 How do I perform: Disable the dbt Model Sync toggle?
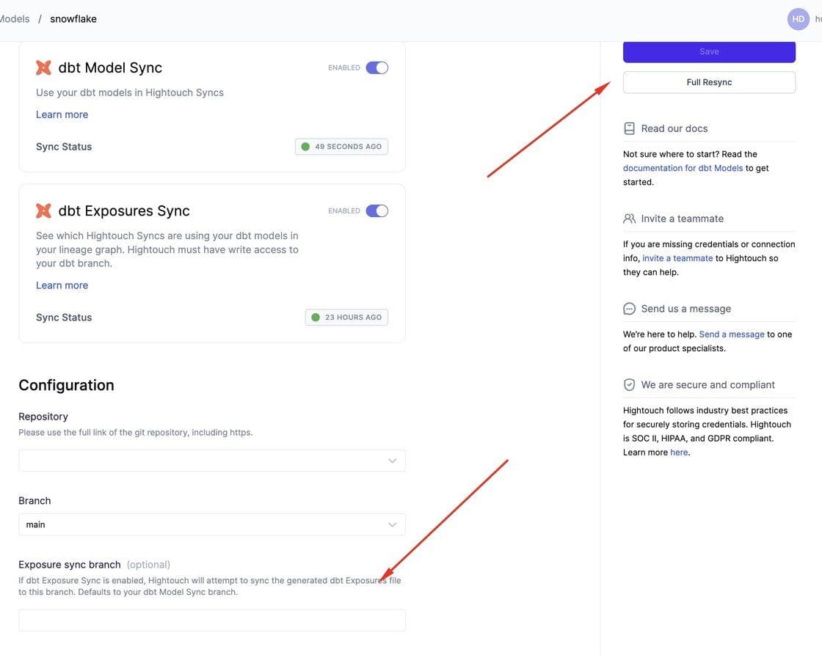coord(377,67)
